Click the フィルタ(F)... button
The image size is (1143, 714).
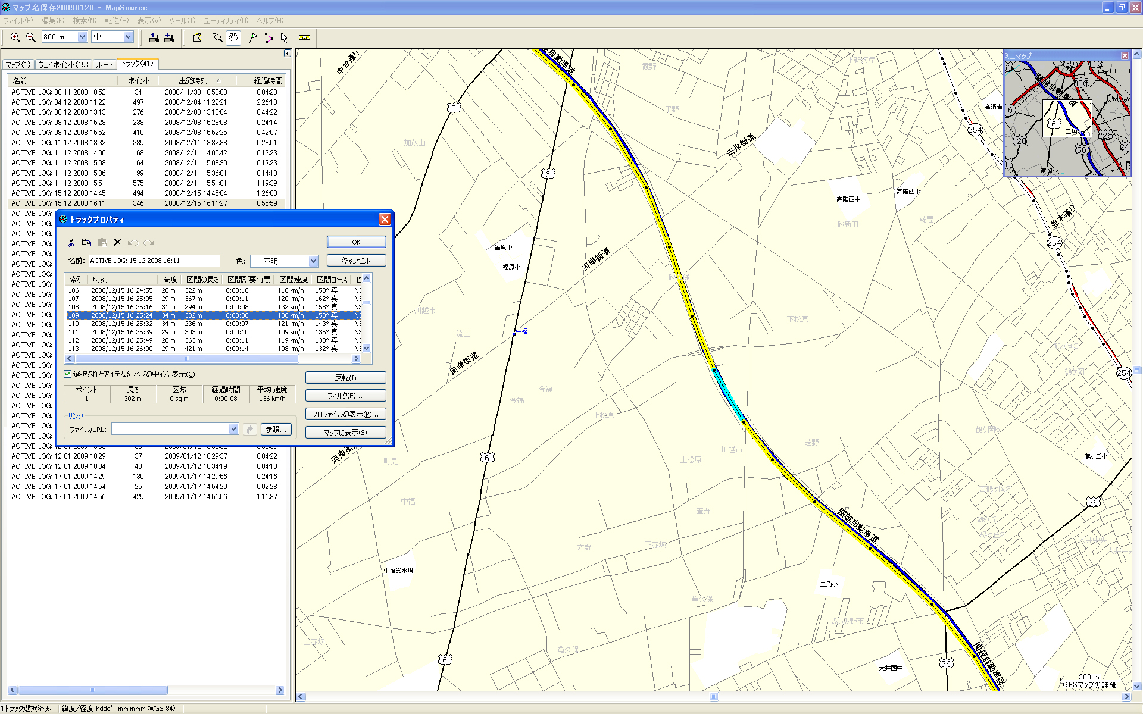tap(345, 396)
